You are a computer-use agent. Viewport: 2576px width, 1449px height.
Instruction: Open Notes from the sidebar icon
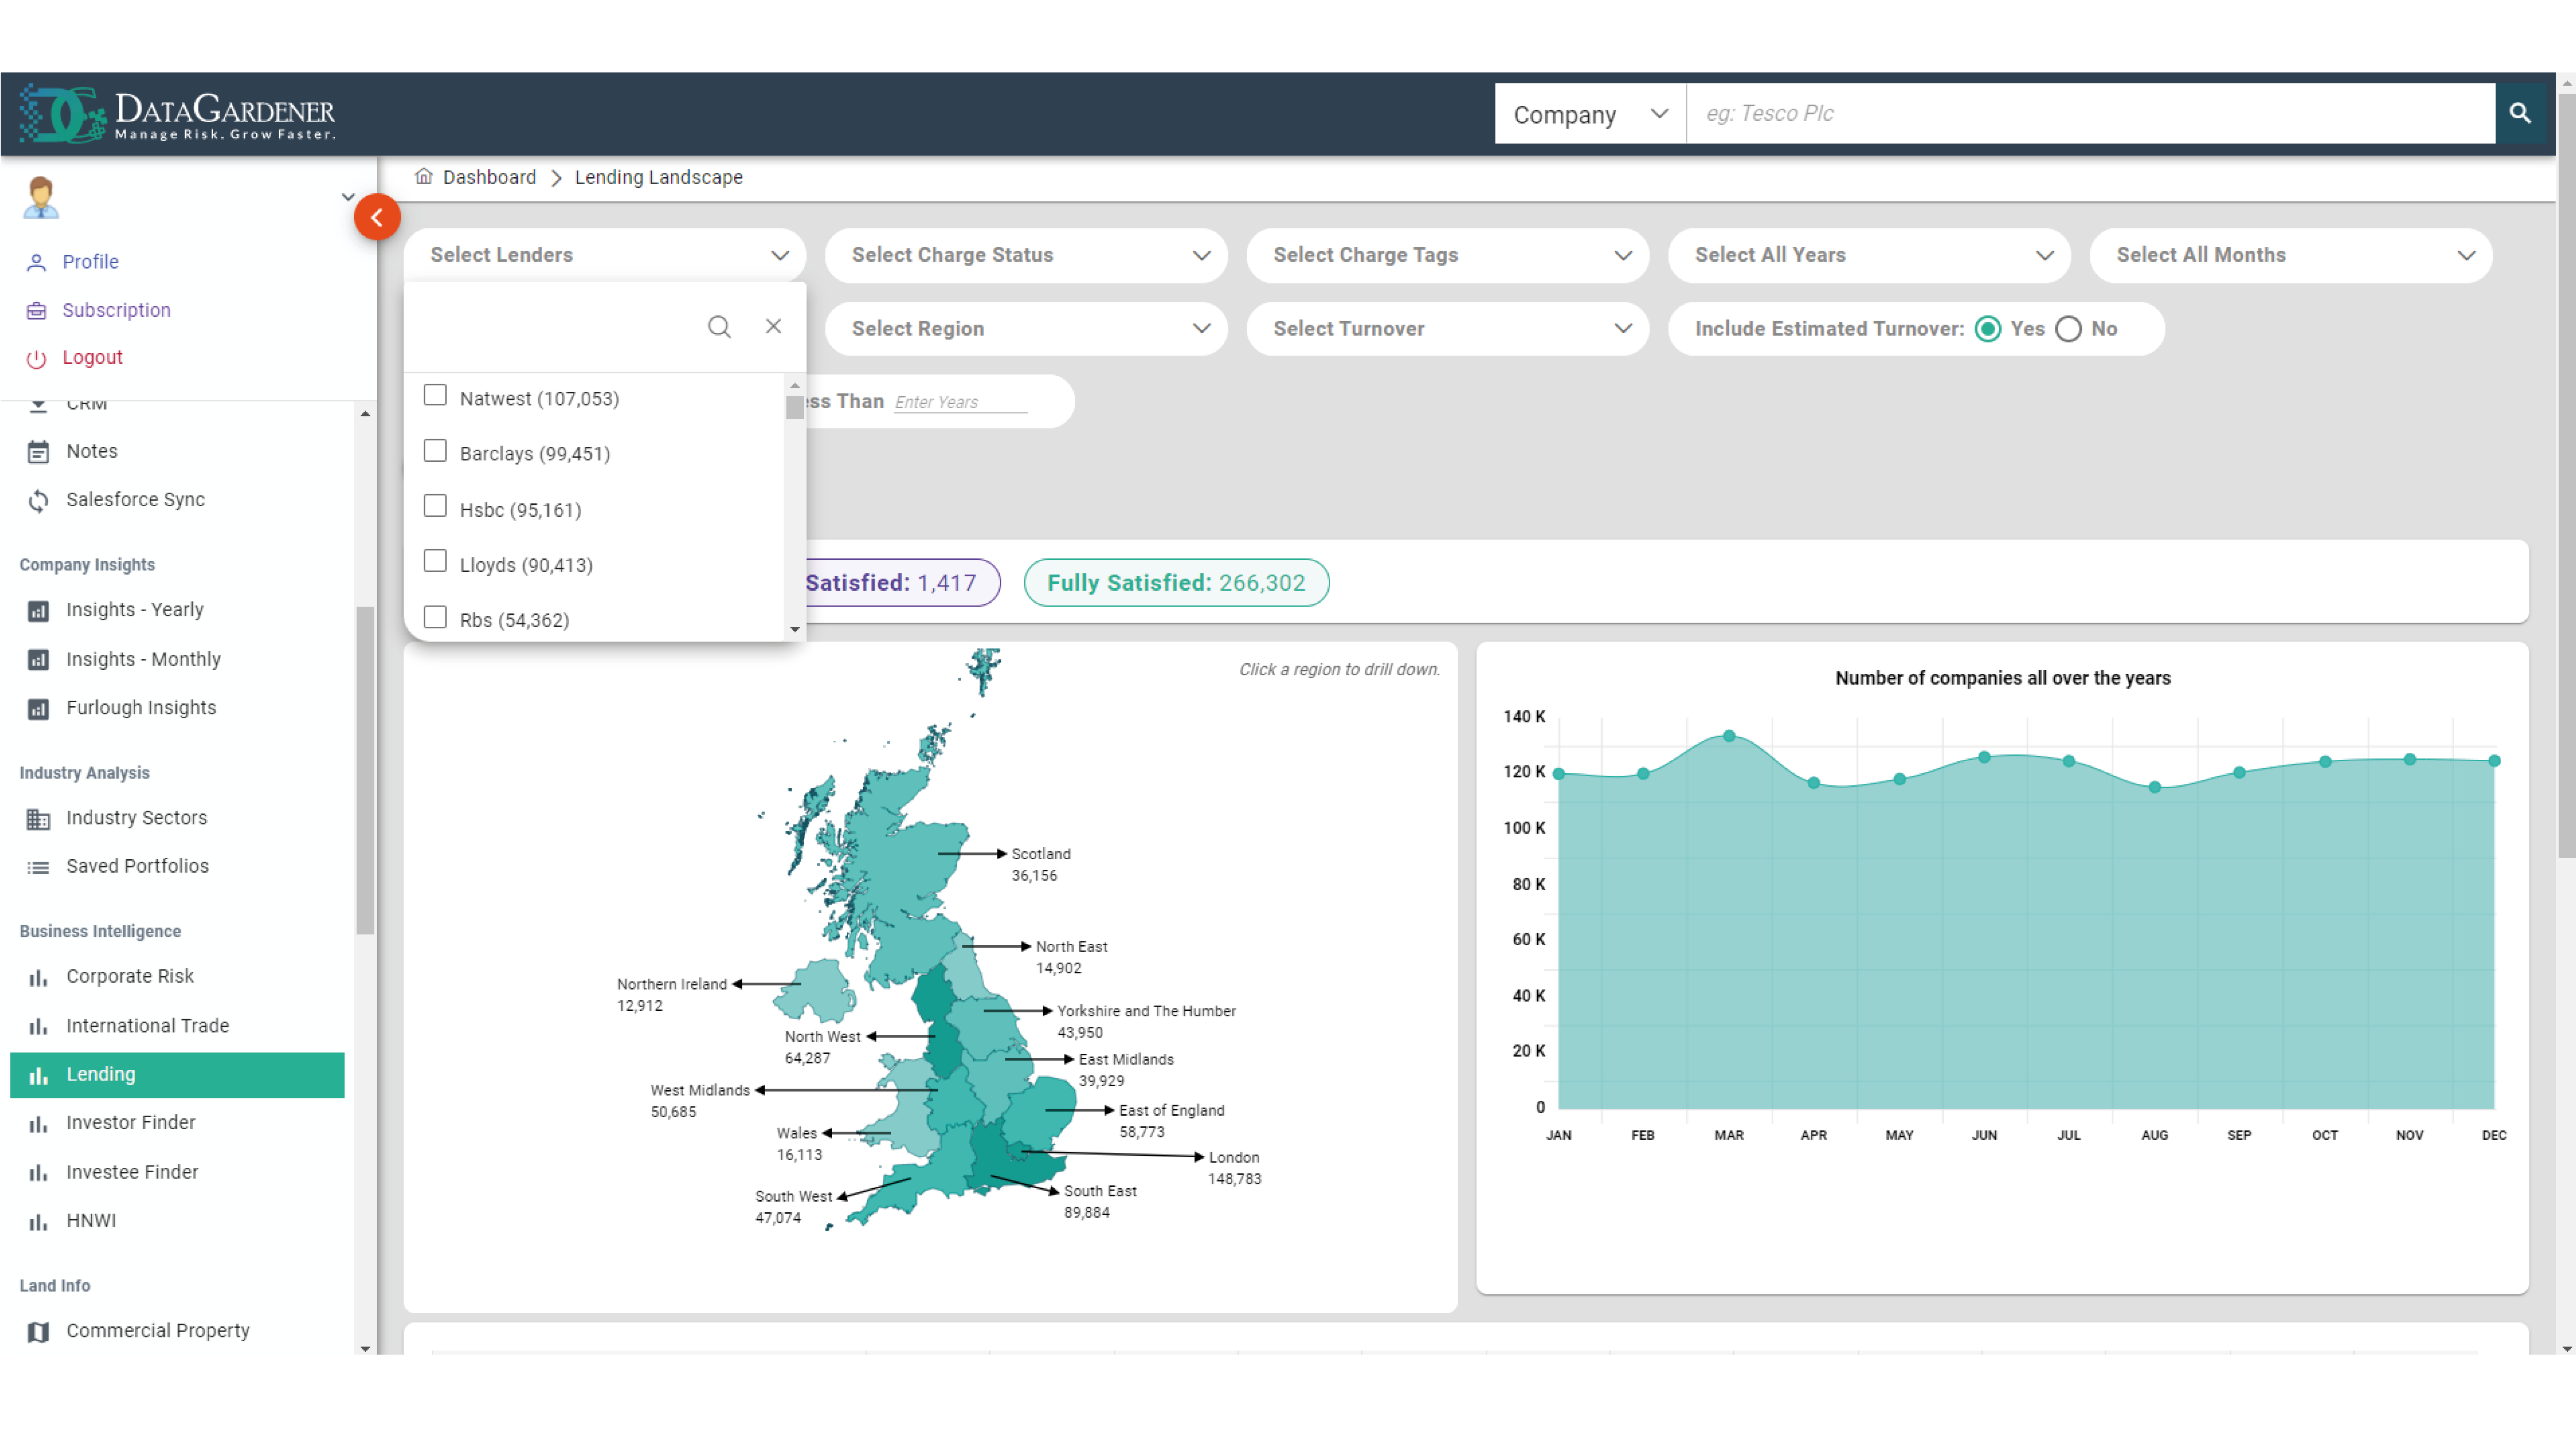(38, 452)
